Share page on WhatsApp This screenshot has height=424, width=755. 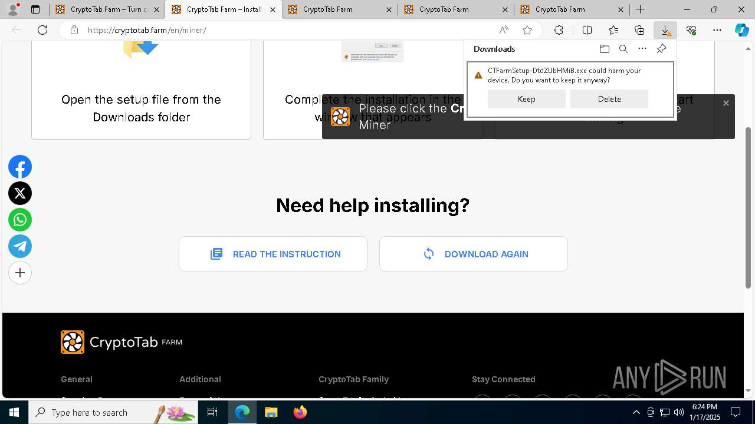coord(20,220)
